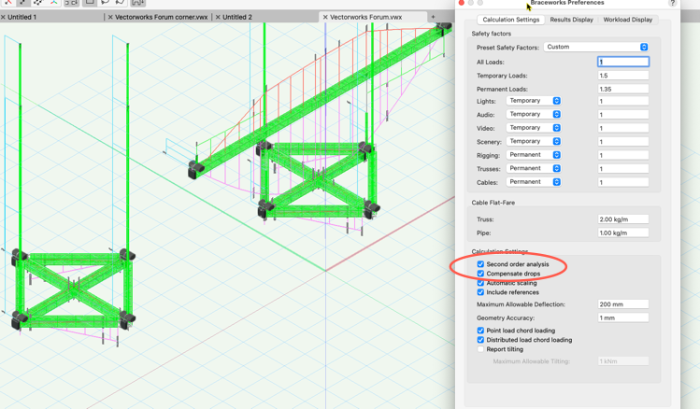Open the Rigging load type dropdown
The width and height of the screenshot is (700, 409).
[x=534, y=155]
